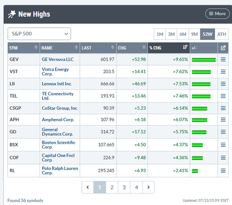Open row menu for CSGP
The width and height of the screenshot is (232, 205).
[x=223, y=108]
